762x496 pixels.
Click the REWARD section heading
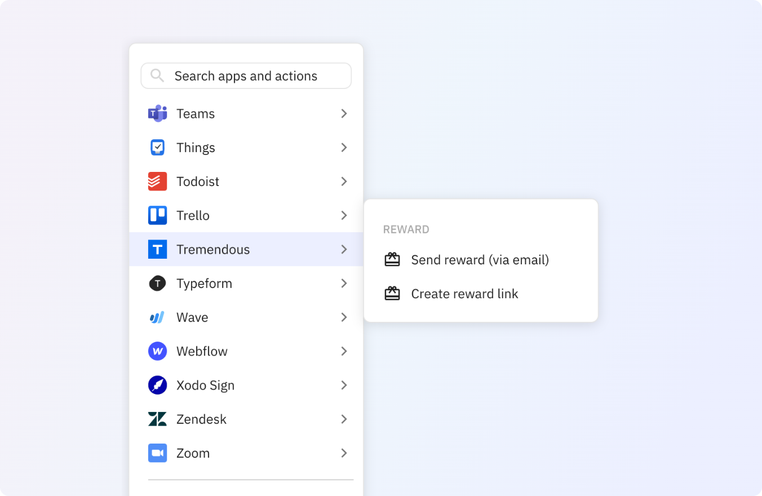point(406,229)
